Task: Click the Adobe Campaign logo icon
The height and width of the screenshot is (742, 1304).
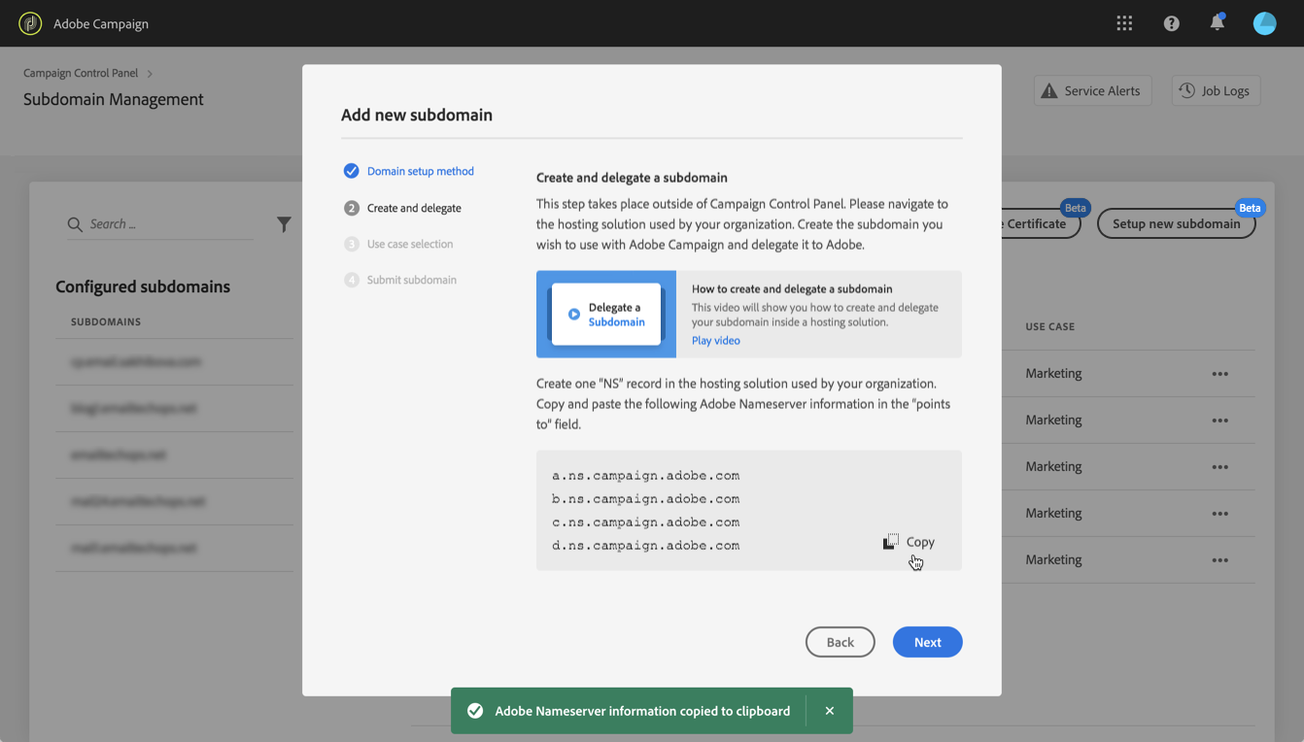Action: (30, 23)
